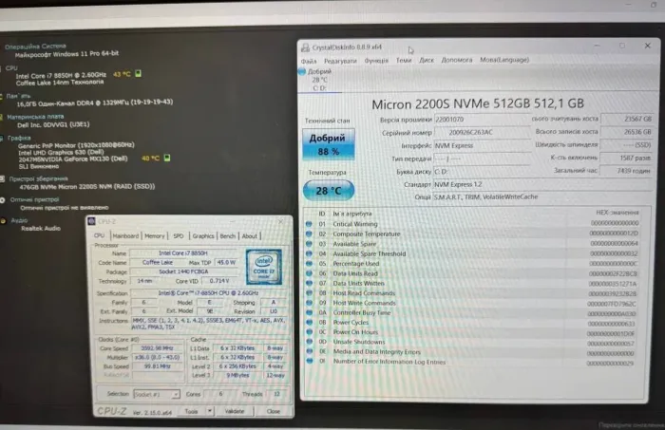665x430 pixels.
Task: Open the Socket #1 selection dropdown in CPU-Z
Action: (x=157, y=394)
